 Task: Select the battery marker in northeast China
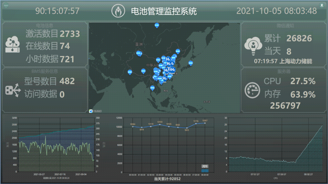tap(178, 51)
